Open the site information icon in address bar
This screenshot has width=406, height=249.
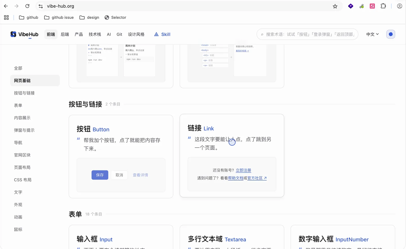coord(41,6)
